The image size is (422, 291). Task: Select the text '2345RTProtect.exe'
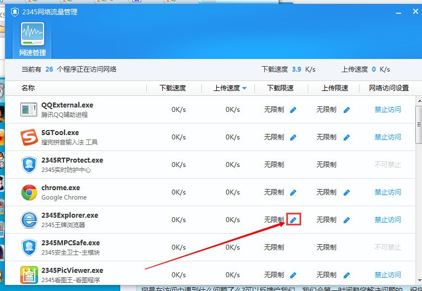tap(72, 160)
